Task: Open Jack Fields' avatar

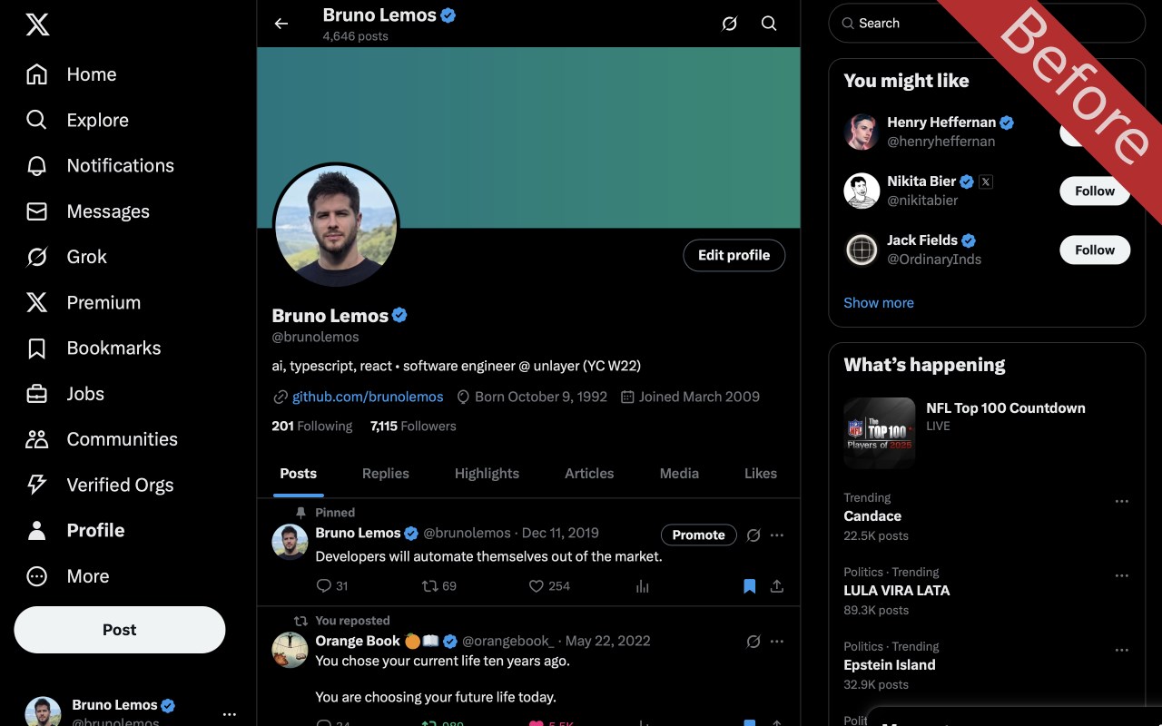Action: (862, 250)
